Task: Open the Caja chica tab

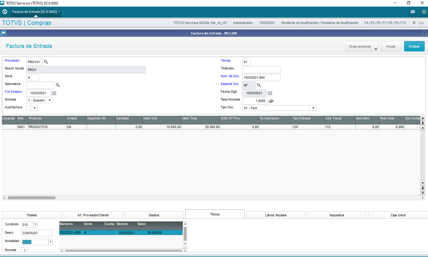Action: point(398,215)
